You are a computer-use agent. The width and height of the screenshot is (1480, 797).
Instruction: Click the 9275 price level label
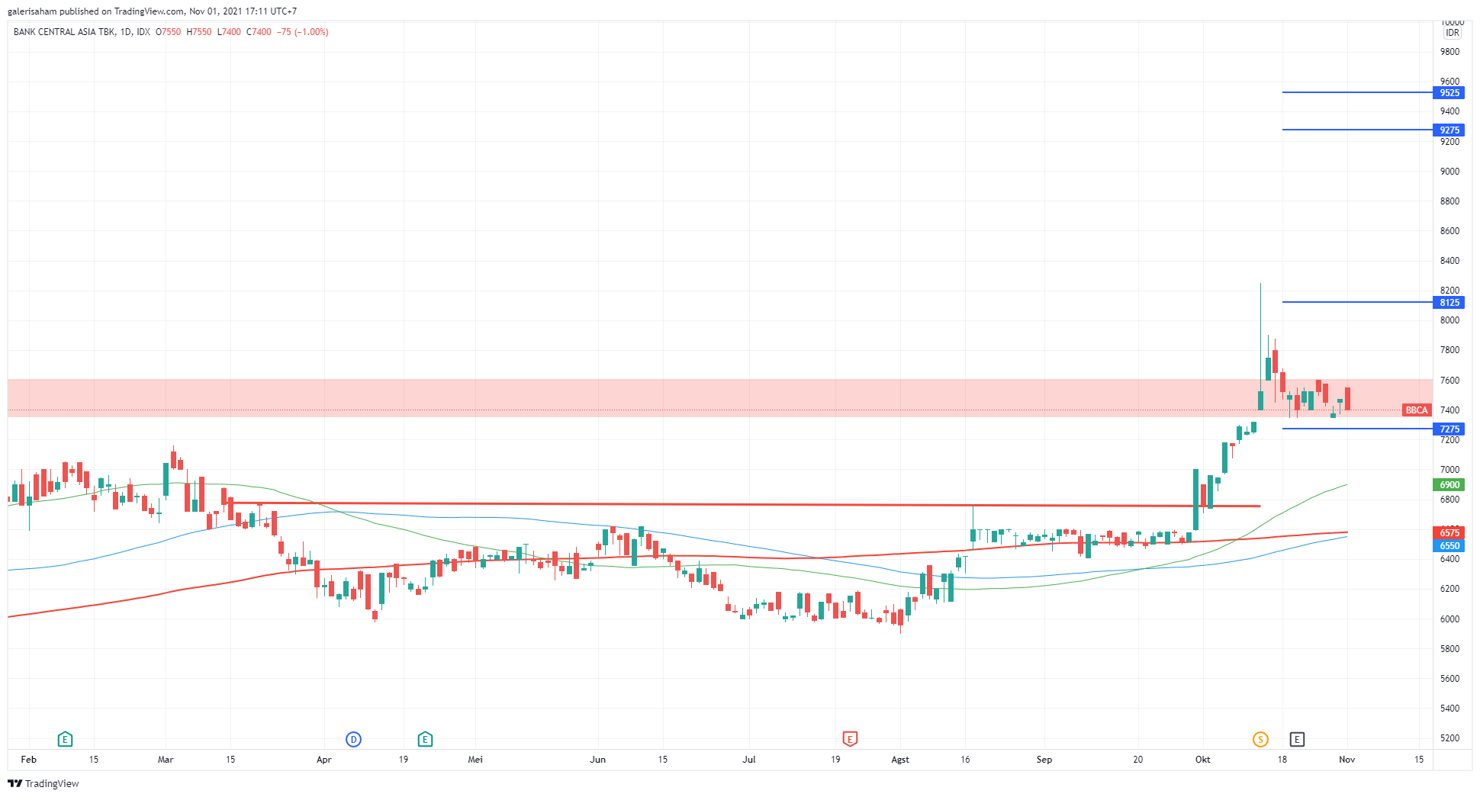pos(1449,130)
